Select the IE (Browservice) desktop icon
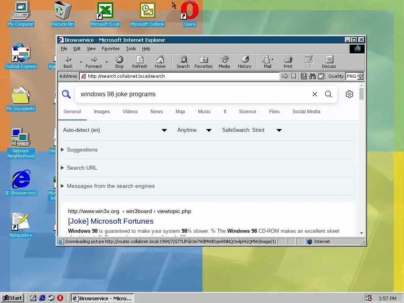This screenshot has width=404, height=303. pos(21,183)
